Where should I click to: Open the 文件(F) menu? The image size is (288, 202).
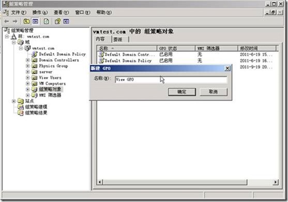[19, 12]
